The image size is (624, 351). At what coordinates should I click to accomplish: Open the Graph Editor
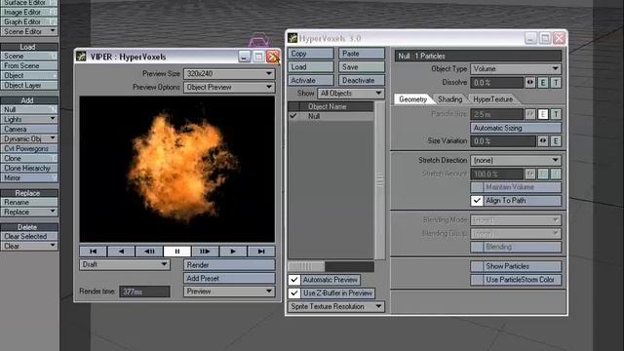point(29,21)
